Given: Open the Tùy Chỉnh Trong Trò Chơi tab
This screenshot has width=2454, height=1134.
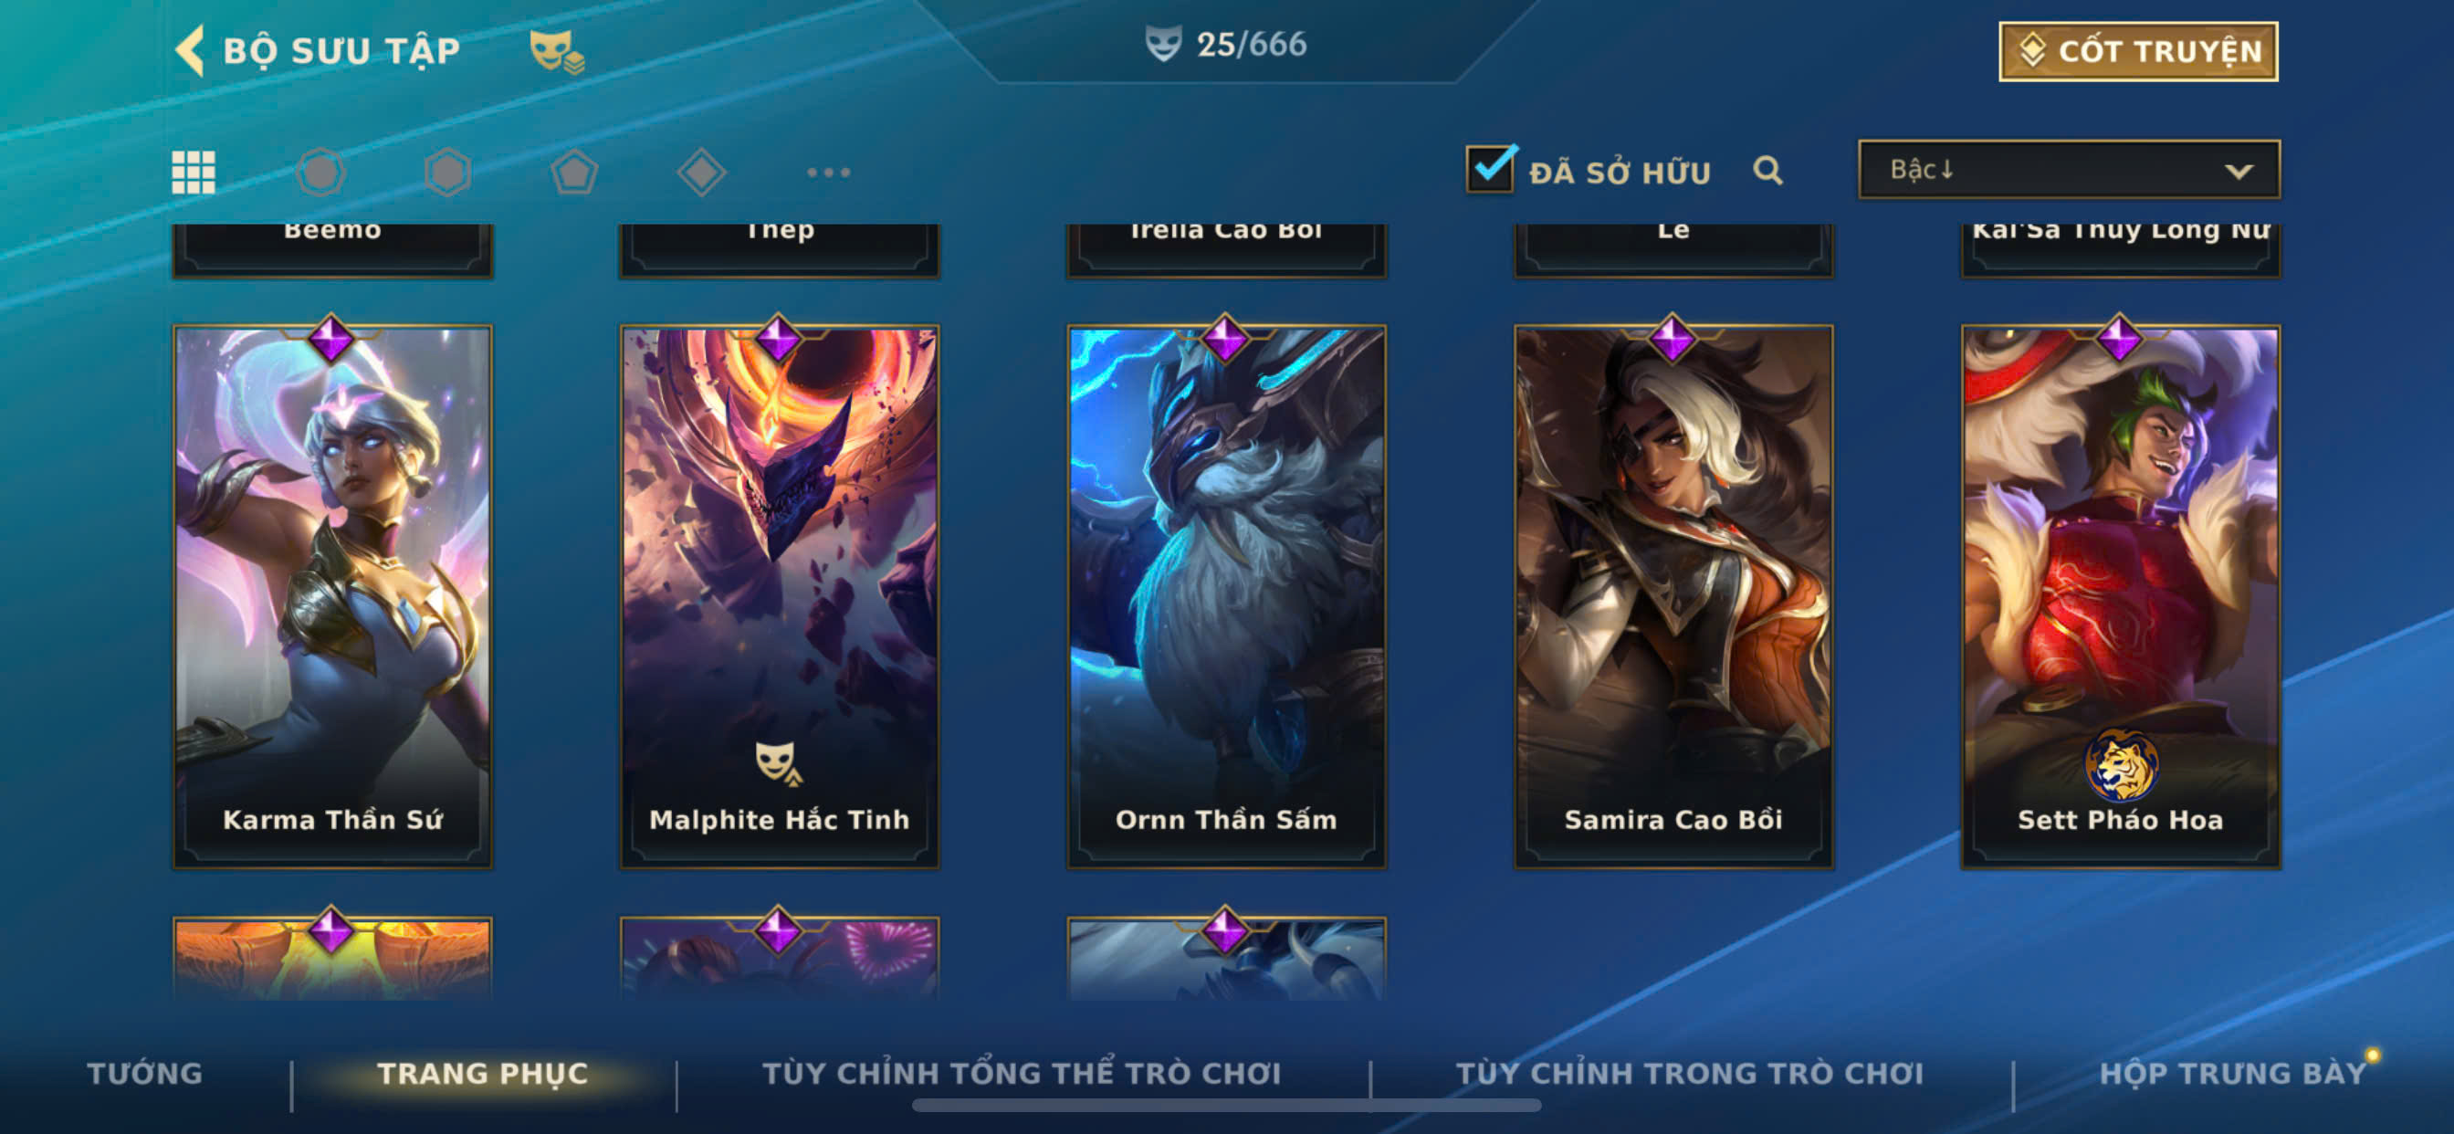Looking at the screenshot, I should (x=1690, y=1073).
